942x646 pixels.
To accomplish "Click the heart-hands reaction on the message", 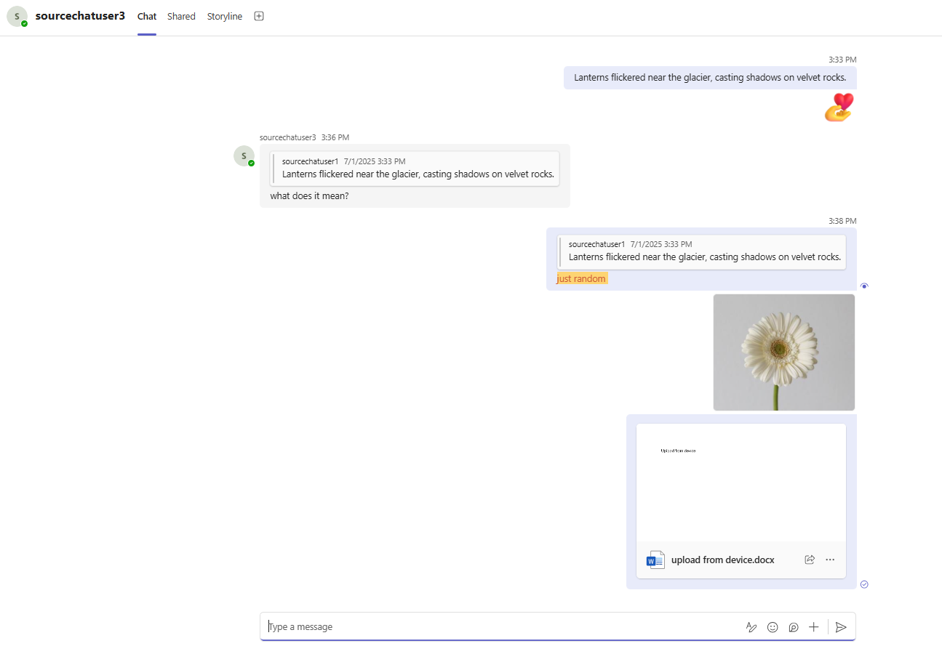I will point(838,106).
